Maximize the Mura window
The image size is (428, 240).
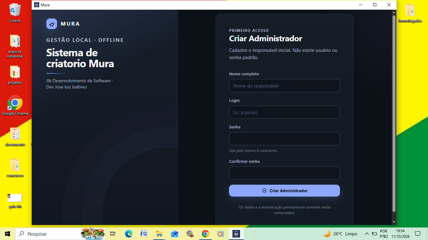[375, 5]
